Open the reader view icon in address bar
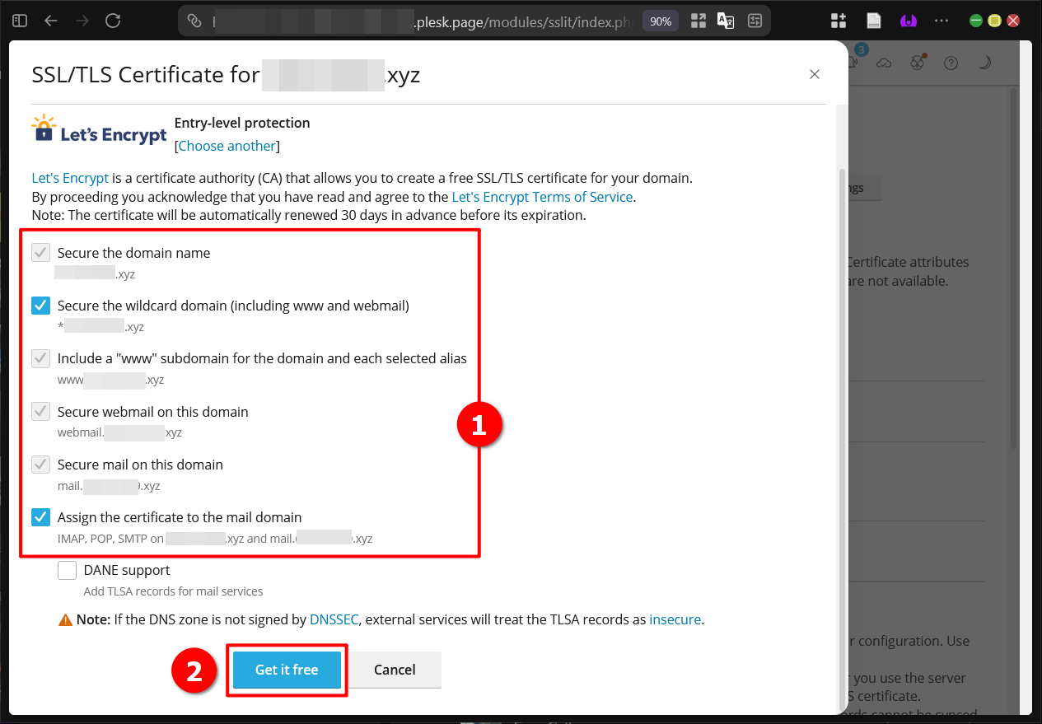This screenshot has width=1042, height=724. (x=755, y=21)
